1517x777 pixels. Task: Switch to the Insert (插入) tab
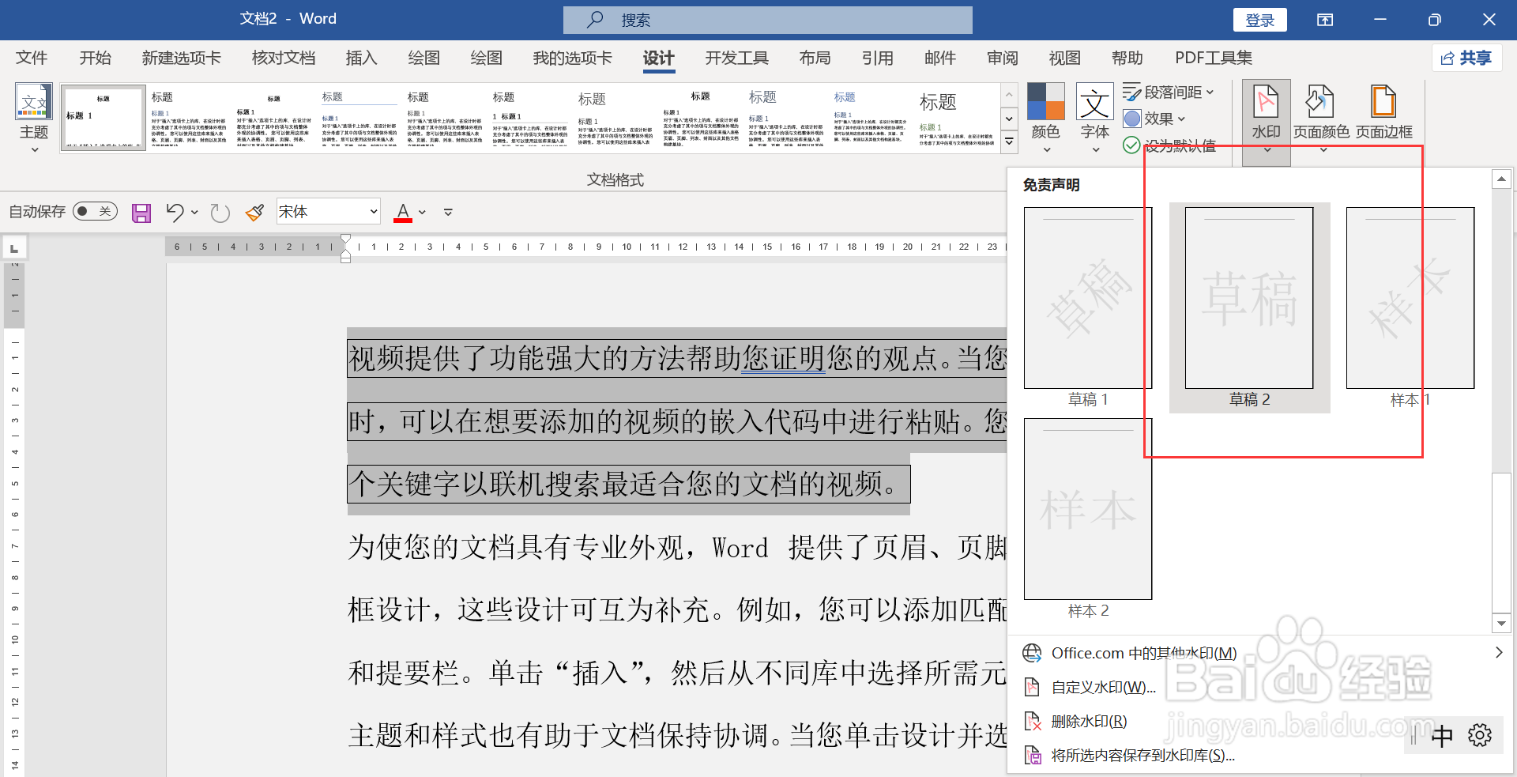tap(361, 58)
